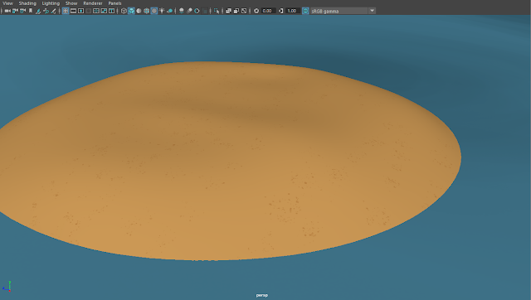Open the Lighting menu
Viewport: 531px width, 300px height.
tap(51, 3)
